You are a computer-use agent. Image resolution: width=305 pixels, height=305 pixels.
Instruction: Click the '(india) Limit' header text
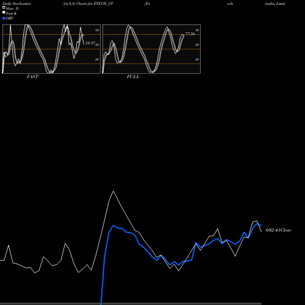click(x=274, y=4)
